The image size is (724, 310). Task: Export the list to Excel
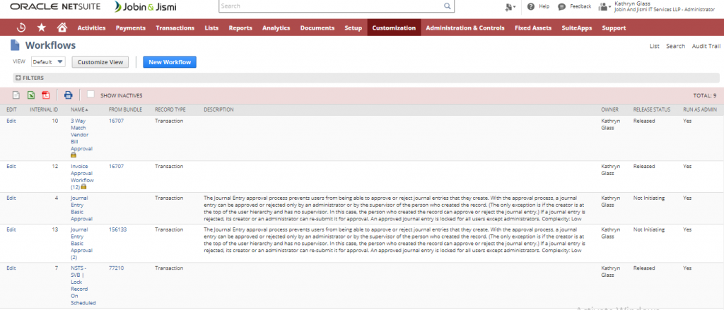coord(30,95)
